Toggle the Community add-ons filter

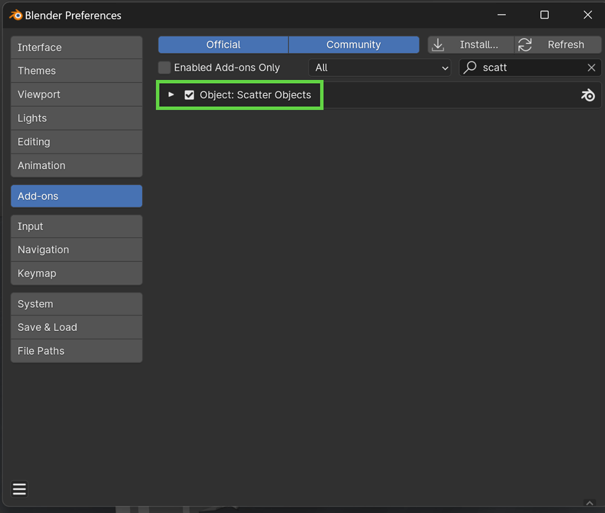(354, 45)
